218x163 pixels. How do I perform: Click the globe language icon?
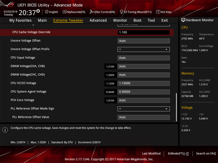(x=47, y=12)
